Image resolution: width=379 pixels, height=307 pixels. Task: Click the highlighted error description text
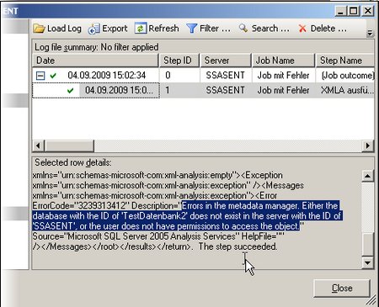187,216
